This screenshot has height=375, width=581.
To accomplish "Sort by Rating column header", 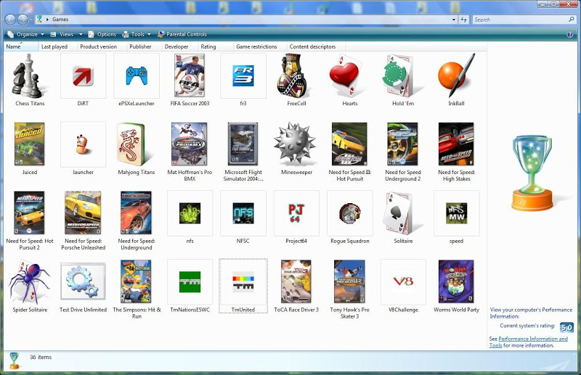I will [x=216, y=46].
